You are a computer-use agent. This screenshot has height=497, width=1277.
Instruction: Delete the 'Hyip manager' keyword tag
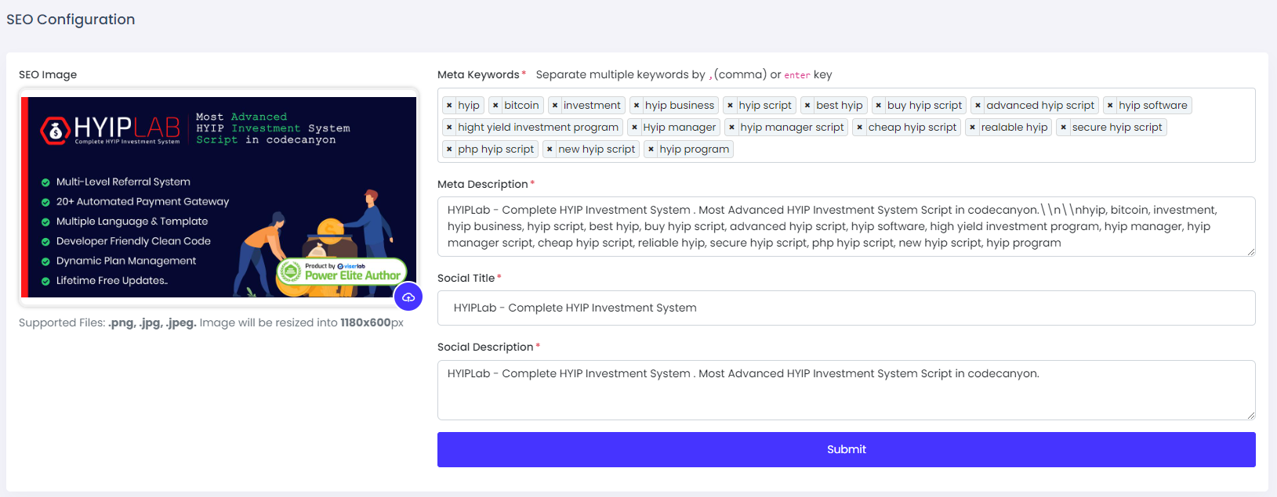tap(634, 128)
